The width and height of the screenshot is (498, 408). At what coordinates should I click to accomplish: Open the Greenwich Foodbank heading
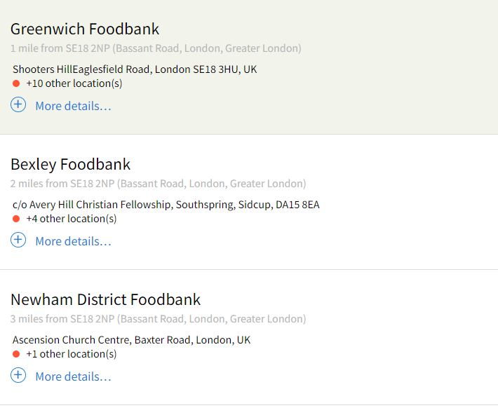(x=85, y=29)
